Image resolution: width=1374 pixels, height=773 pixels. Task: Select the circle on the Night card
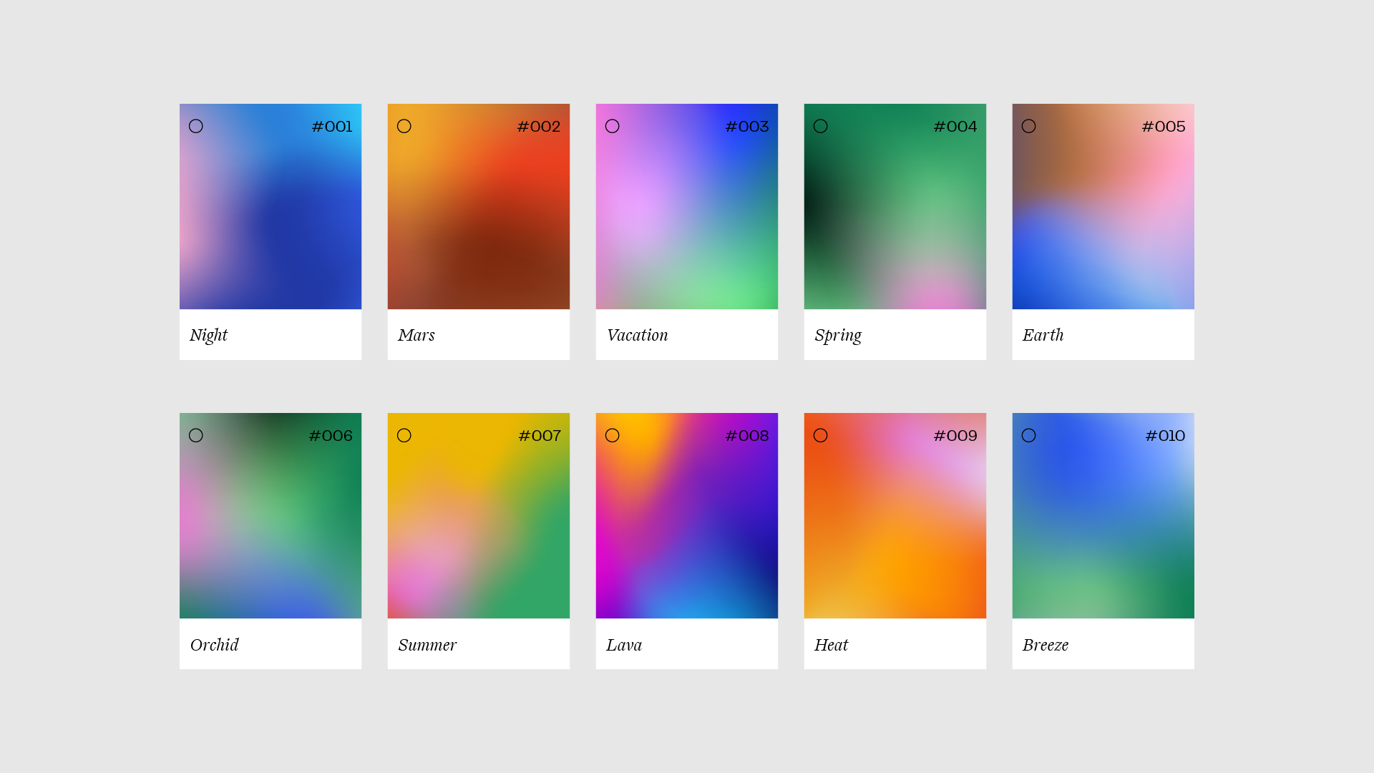pos(196,127)
